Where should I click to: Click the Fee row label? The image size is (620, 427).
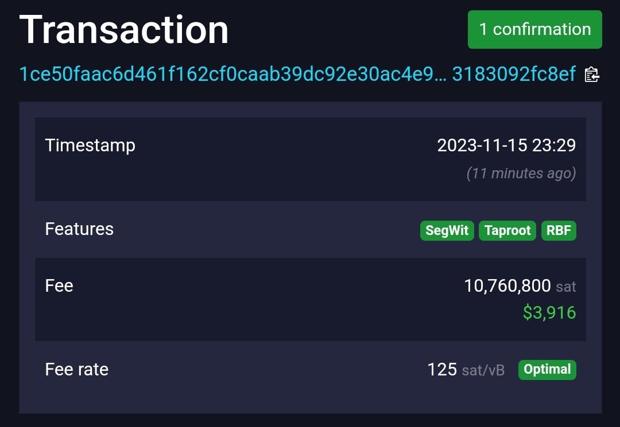point(59,285)
